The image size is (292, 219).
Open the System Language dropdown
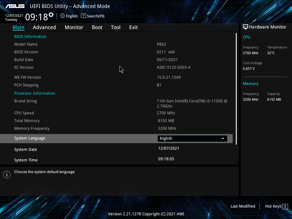pyautogui.click(x=192, y=139)
